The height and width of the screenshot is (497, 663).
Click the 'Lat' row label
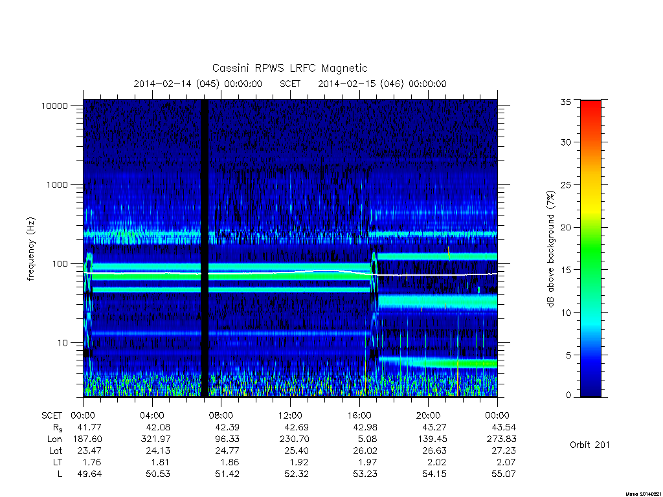point(55,451)
